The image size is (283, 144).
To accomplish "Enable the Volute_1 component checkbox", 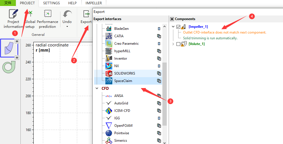I will click(x=178, y=44).
